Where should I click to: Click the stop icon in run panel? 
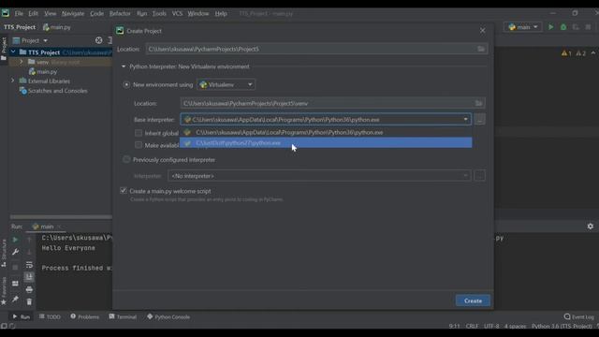(x=15, y=268)
